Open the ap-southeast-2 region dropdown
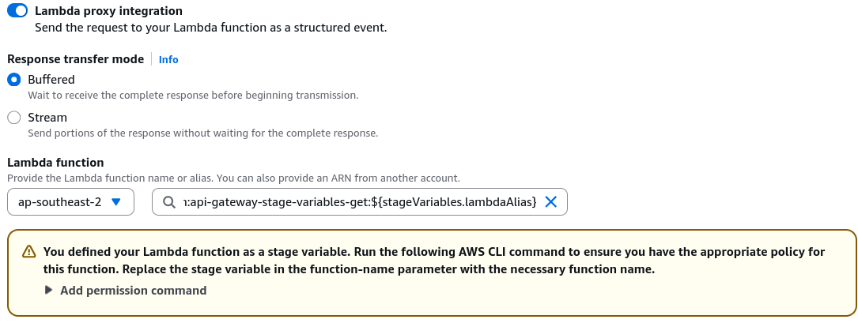 point(70,201)
